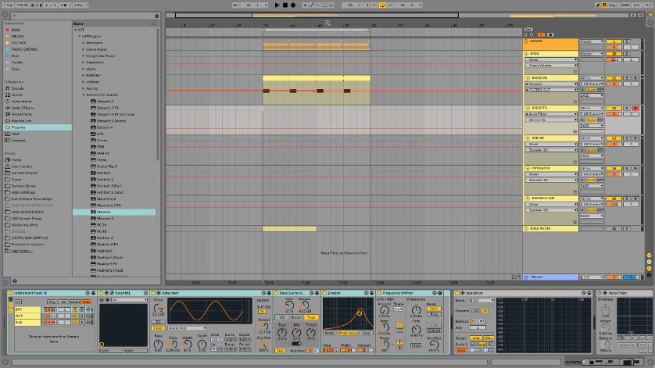
Task: Click the Saturator Drive knob
Action: 159,309
